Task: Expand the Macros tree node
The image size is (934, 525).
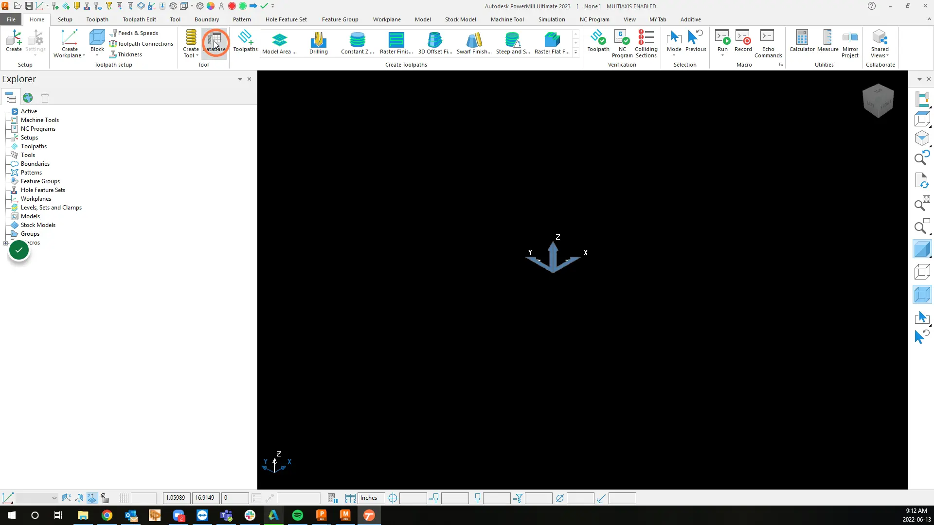Action: (x=6, y=243)
